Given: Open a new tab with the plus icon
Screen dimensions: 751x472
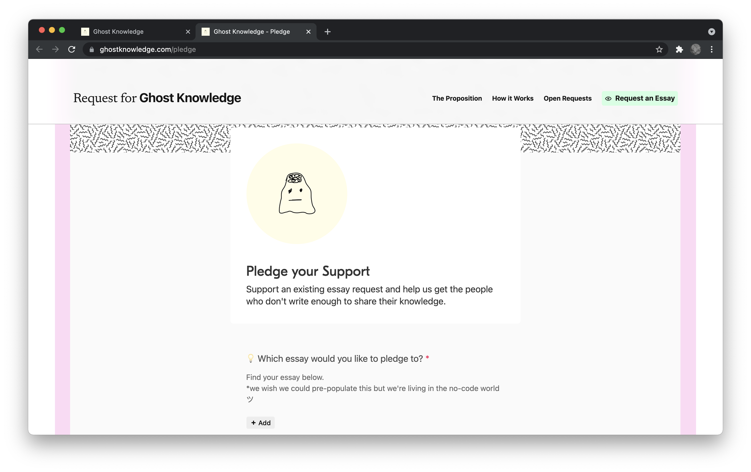Looking at the screenshot, I should 327,31.
